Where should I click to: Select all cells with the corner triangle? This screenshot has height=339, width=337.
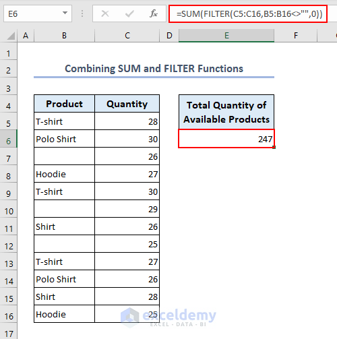[11, 36]
